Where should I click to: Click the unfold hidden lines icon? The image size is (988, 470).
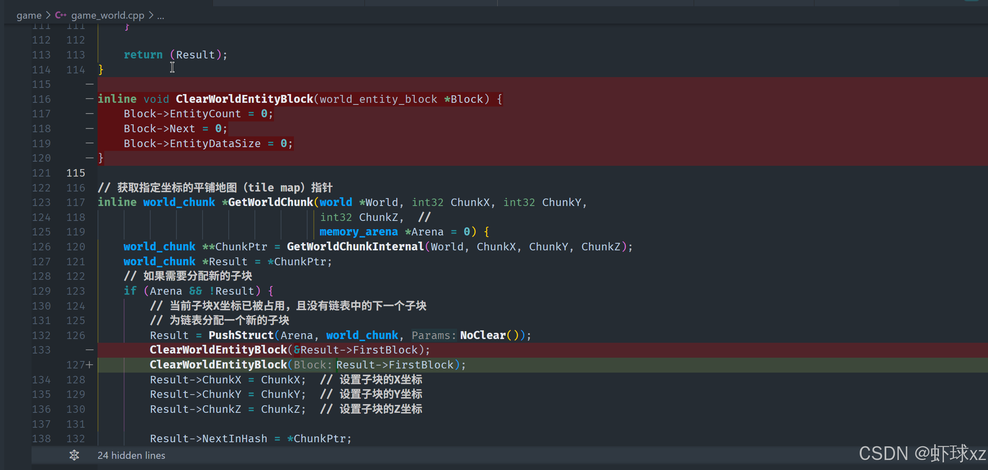[74, 455]
